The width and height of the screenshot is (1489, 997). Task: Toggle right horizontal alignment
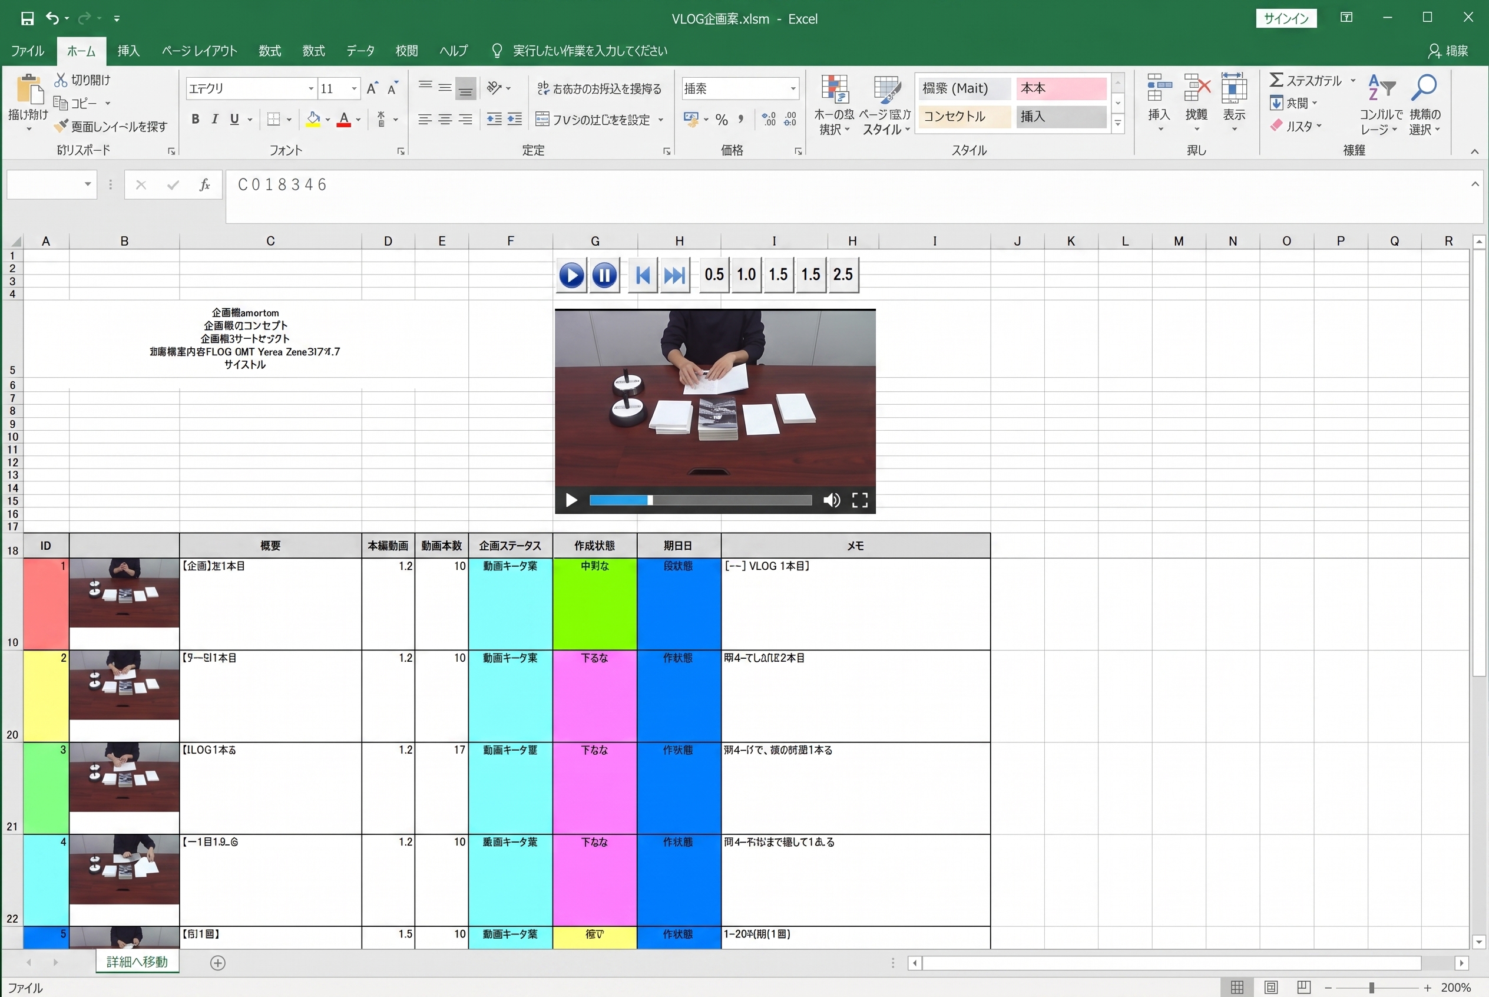[x=466, y=120]
